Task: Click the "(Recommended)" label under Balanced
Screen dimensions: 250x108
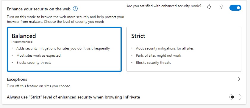Action: click(x=23, y=42)
